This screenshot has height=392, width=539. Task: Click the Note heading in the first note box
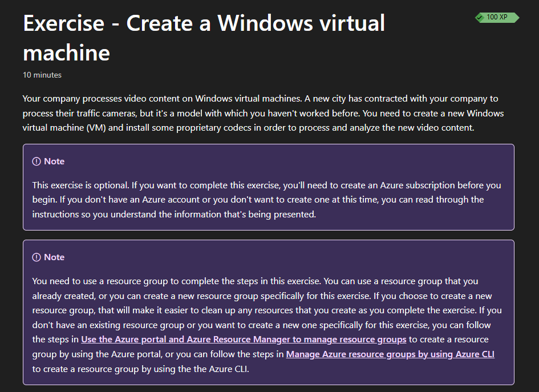(x=54, y=161)
